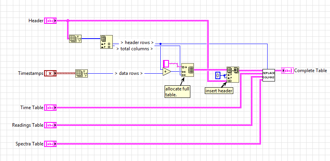Select the Add function triangle node
Viewport: 330px width, 161px height.
point(167,71)
